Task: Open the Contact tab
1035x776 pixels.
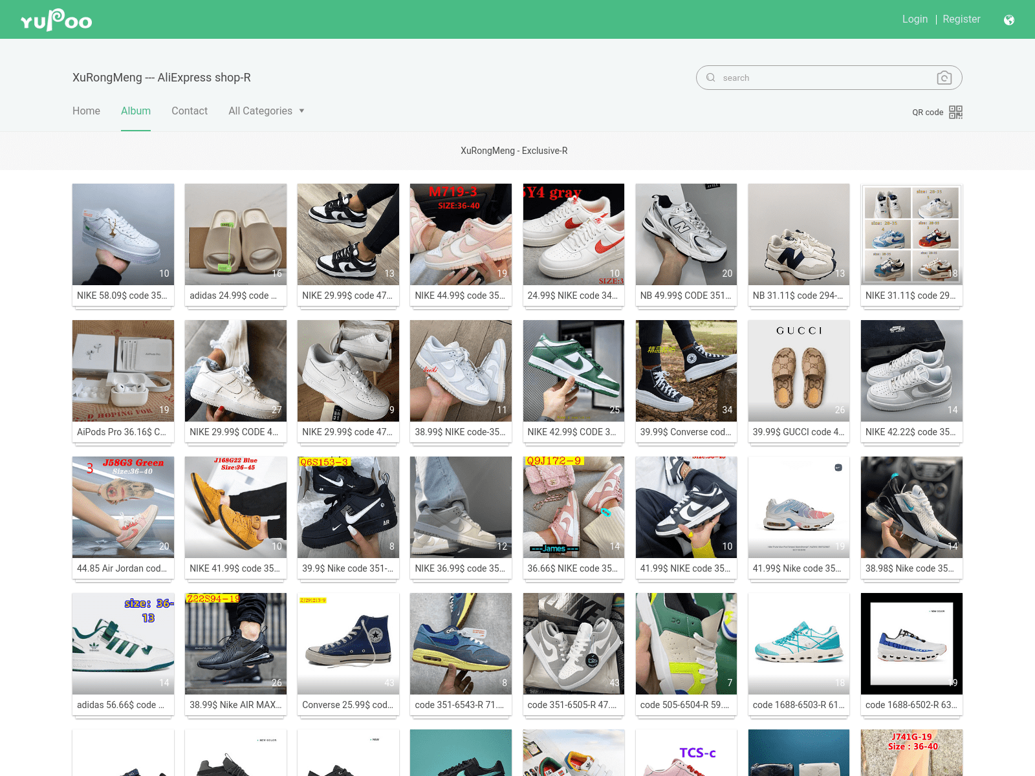Action: tap(190, 111)
